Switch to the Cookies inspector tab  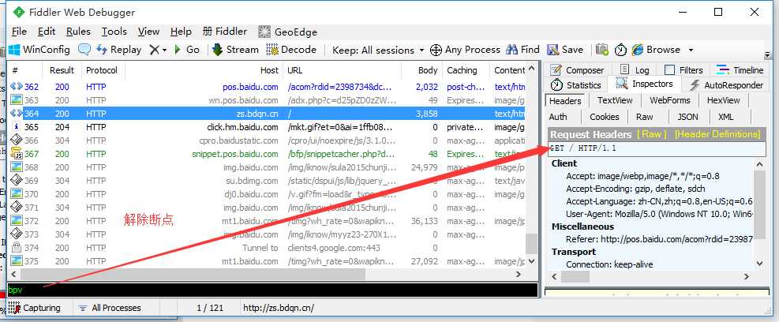coord(604,117)
